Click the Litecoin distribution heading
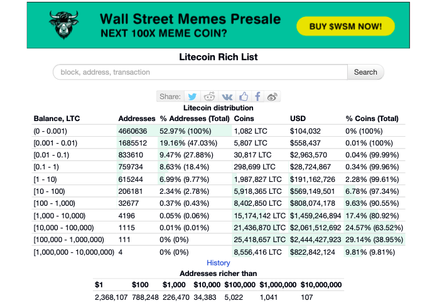Image resolution: width=432 pixels, height=308 pixels. pyautogui.click(x=219, y=108)
